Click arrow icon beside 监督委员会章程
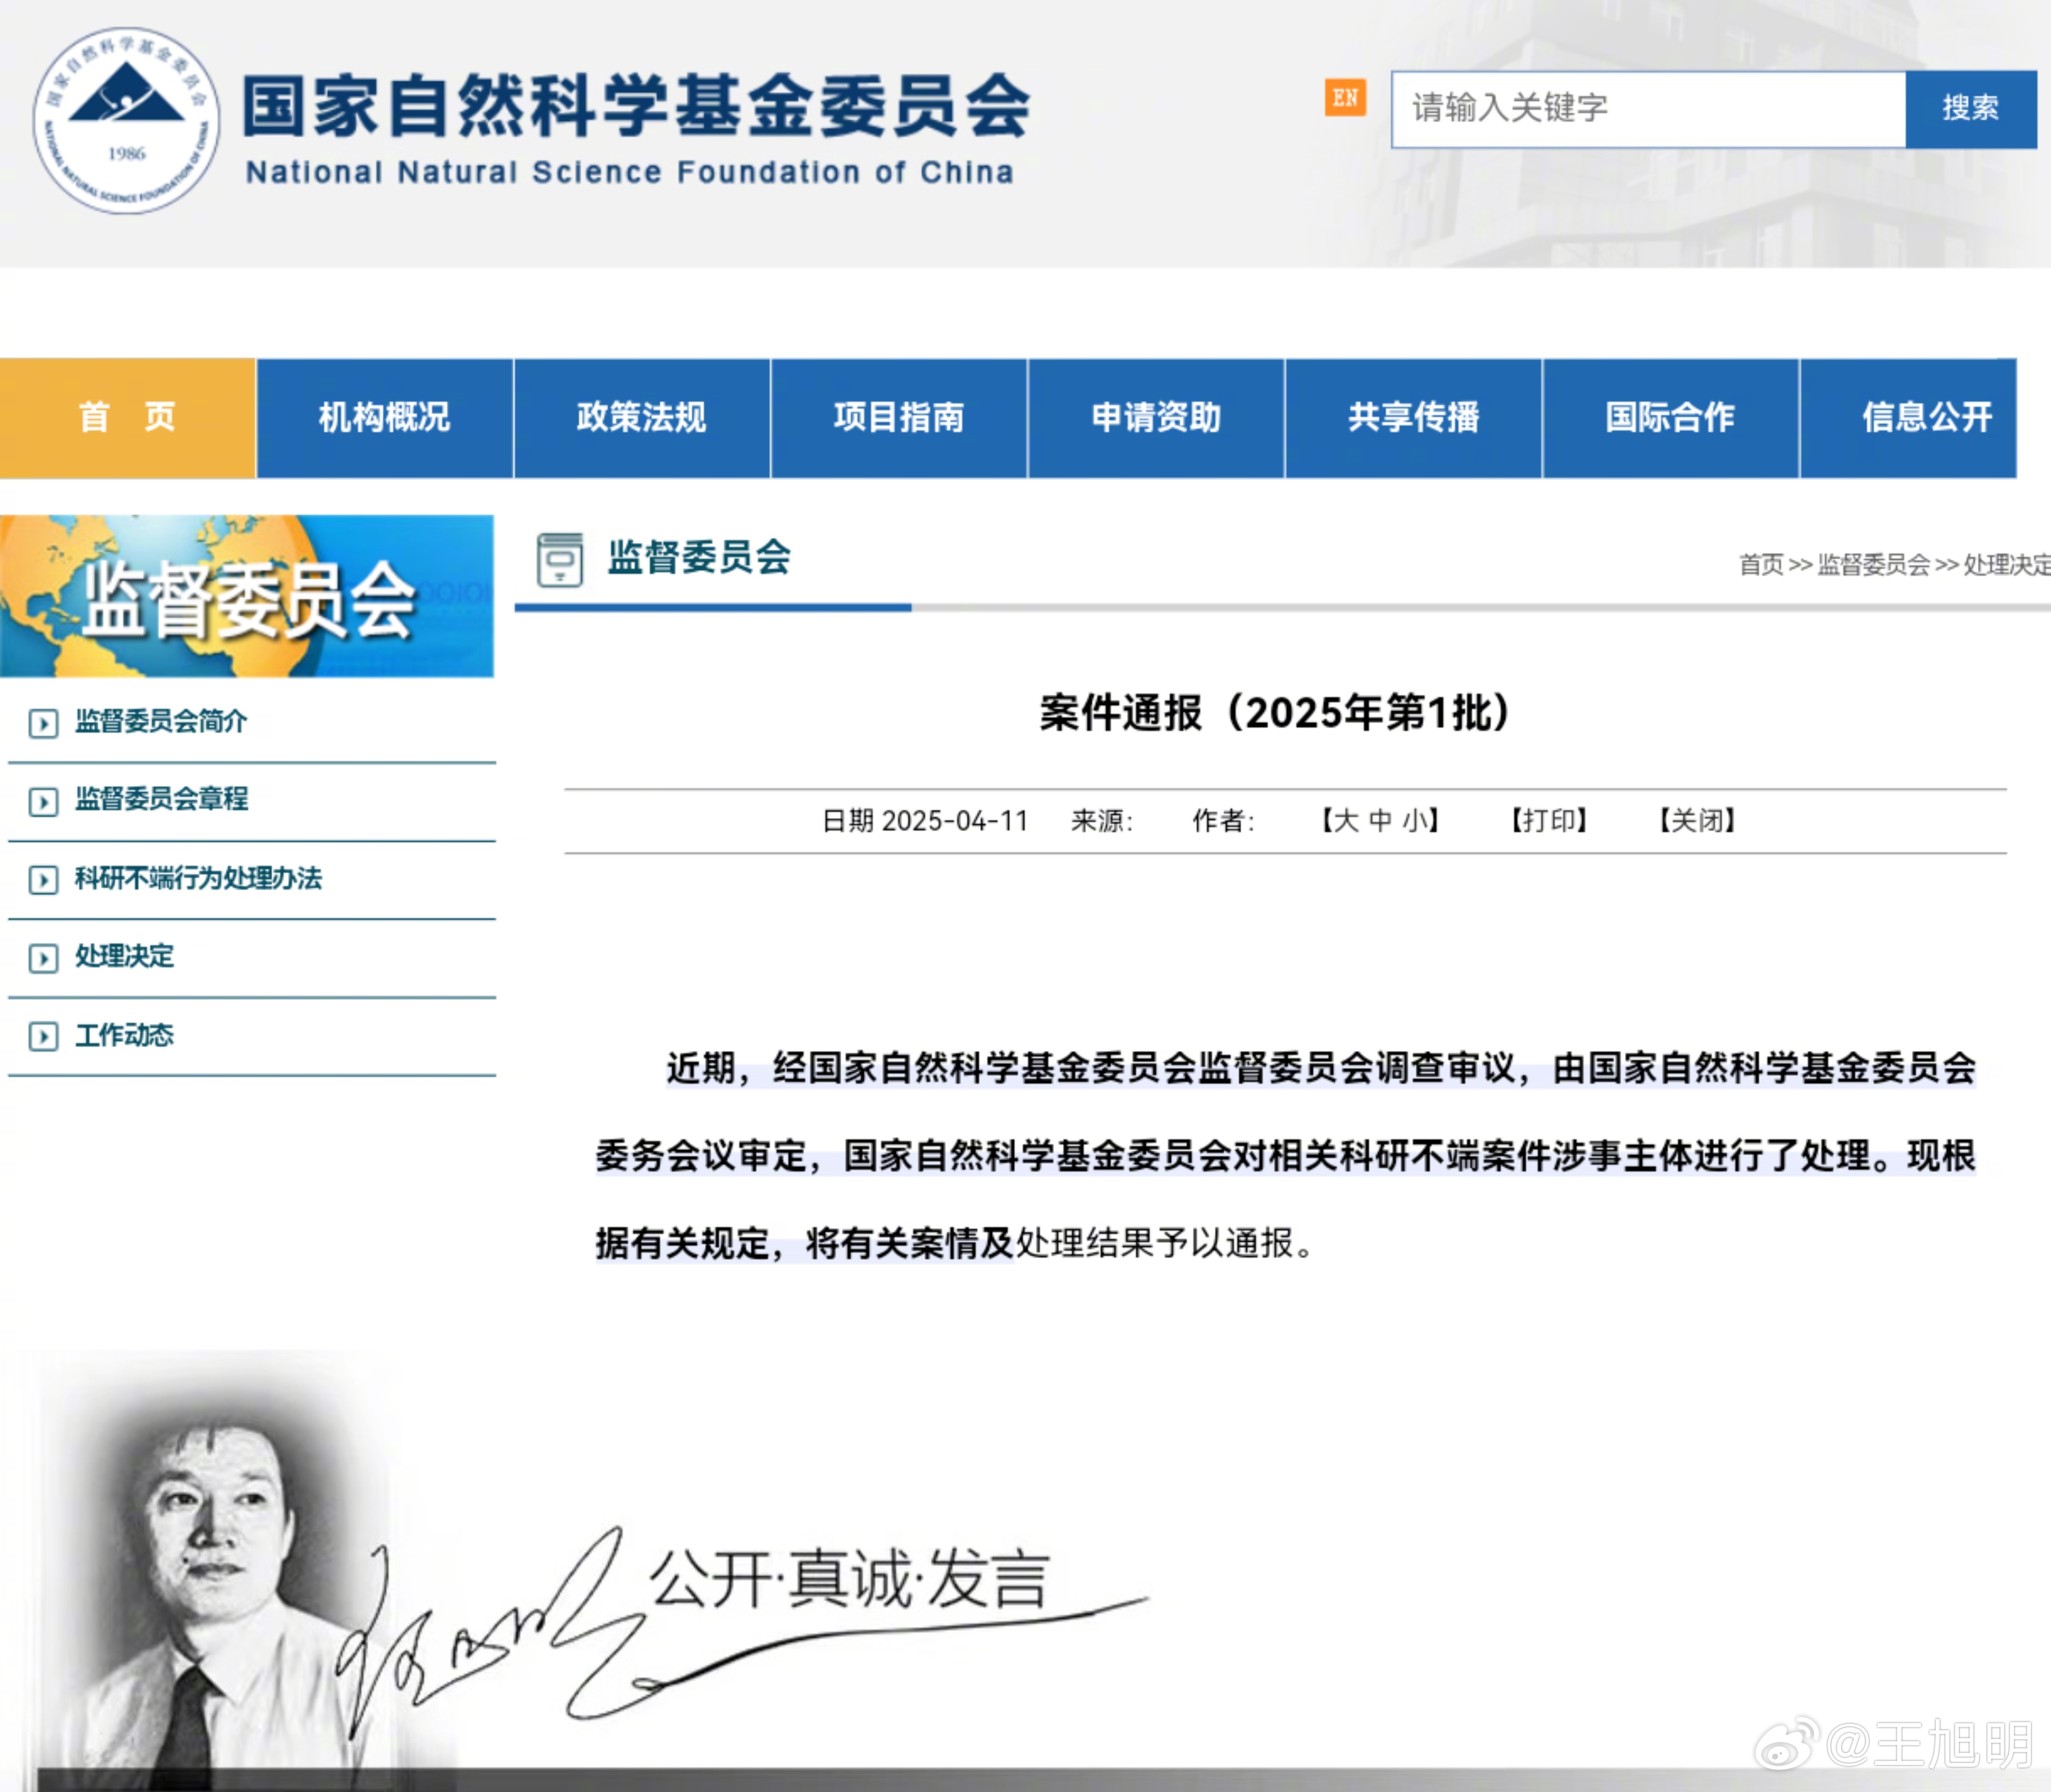Screen dimensions: 2051x1792 (x=43, y=801)
